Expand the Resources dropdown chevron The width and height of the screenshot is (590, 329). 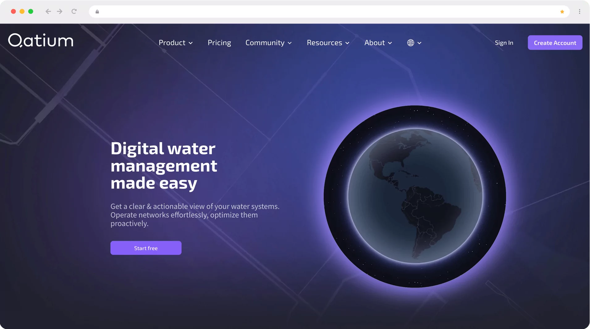(348, 43)
